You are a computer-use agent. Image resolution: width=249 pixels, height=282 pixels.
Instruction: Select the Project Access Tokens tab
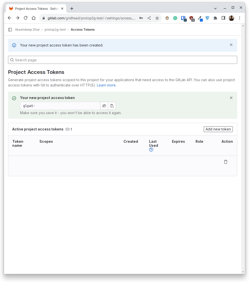[36, 9]
